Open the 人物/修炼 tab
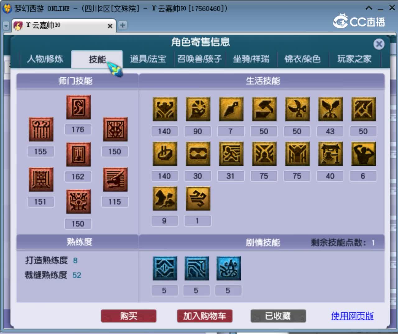Screen dimensions: 398x334 point(45,59)
